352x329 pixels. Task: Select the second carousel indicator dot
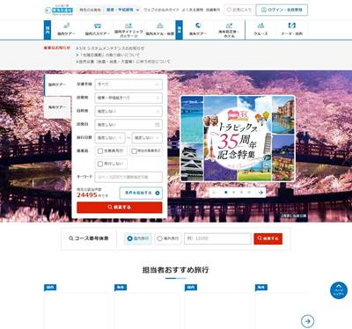tap(233, 193)
